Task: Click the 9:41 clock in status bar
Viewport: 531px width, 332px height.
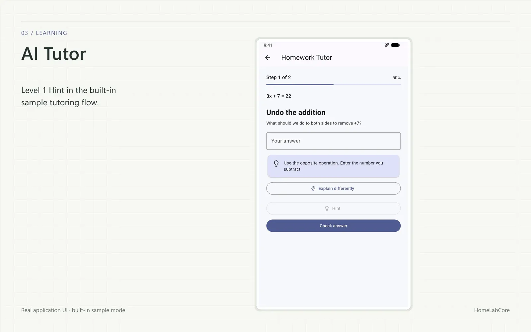Action: coord(268,45)
